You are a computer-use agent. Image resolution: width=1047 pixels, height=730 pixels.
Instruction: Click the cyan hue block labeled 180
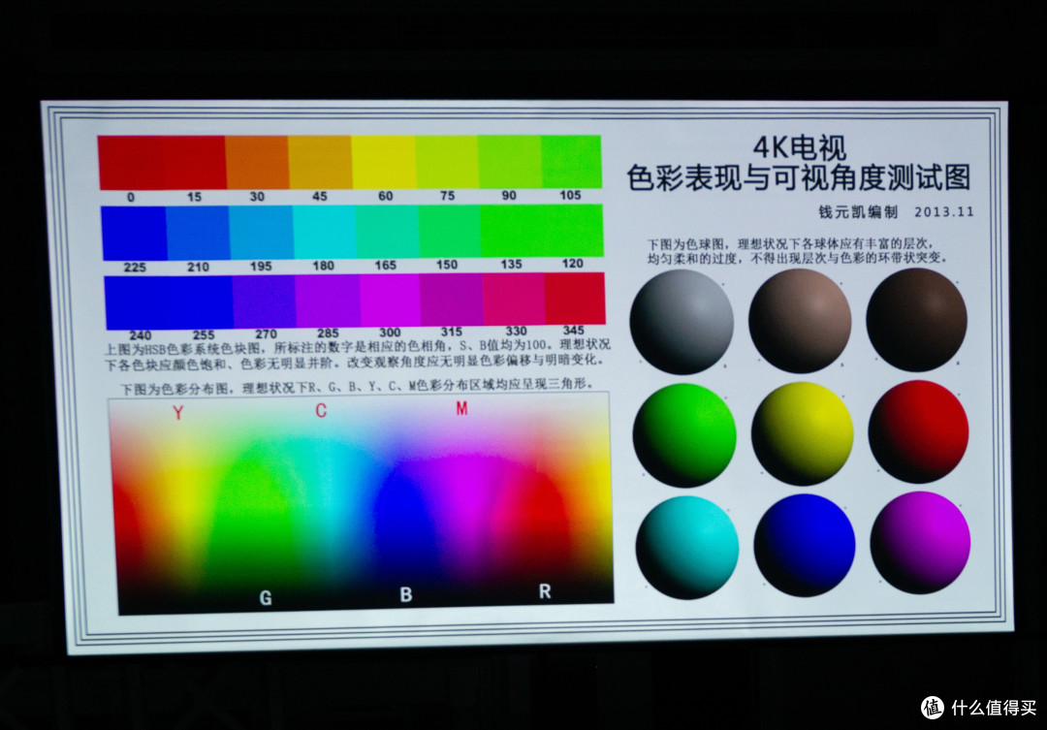324,233
